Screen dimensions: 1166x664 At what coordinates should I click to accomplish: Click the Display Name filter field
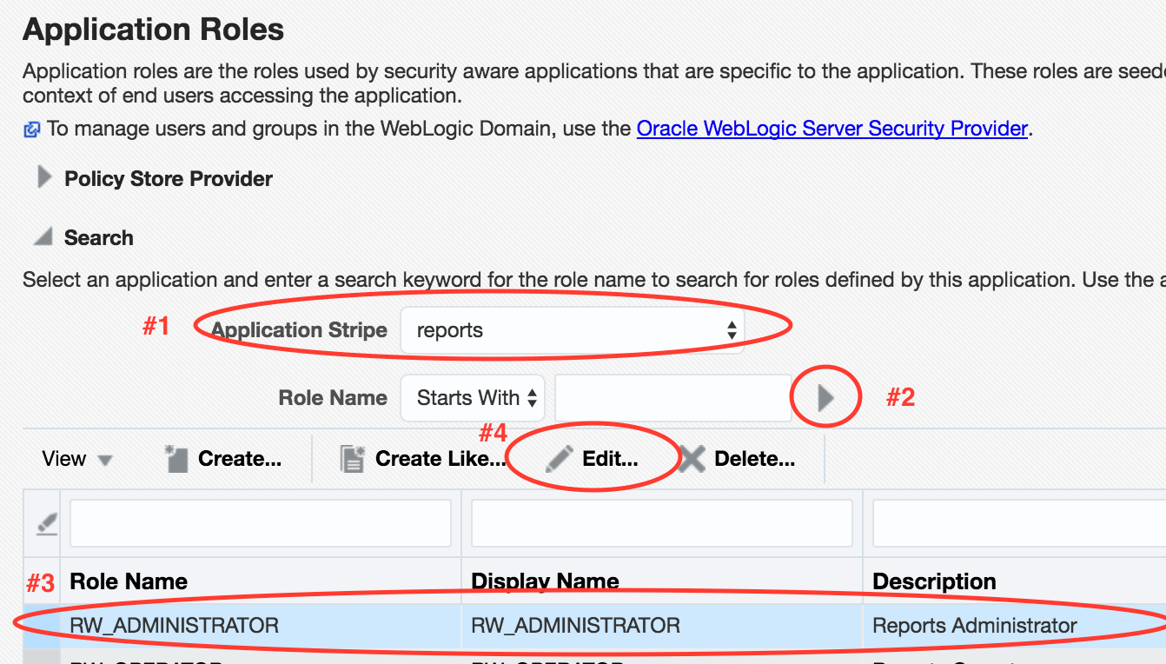661,522
